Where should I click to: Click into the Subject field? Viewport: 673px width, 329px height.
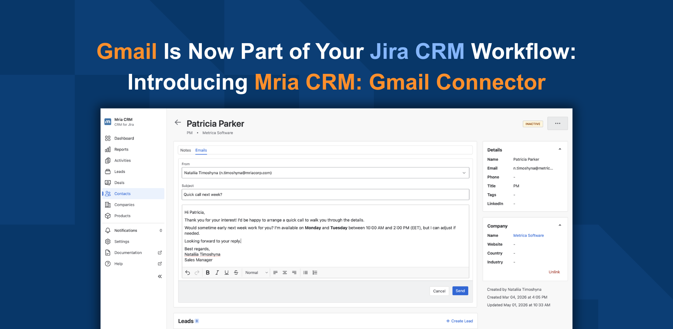[326, 194]
